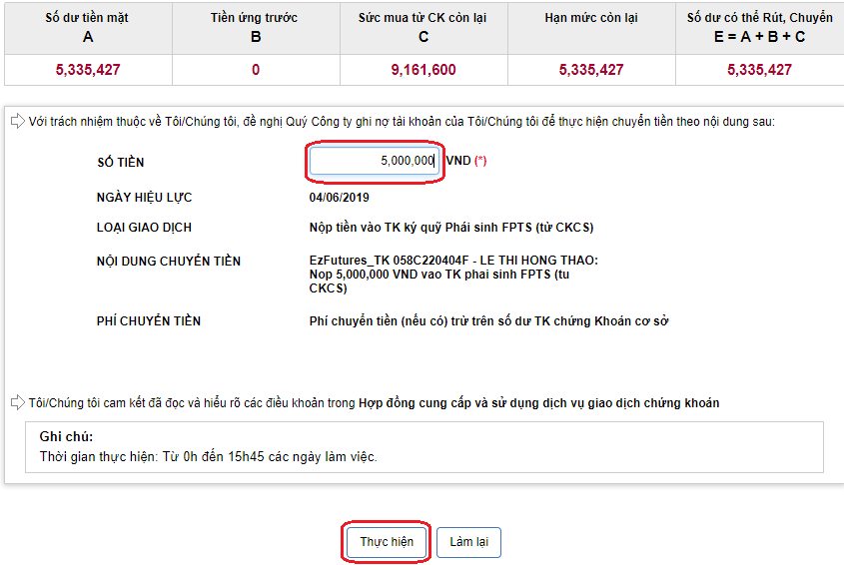The height and width of the screenshot is (565, 844).
Task: Click the SỐ TIỀN label
Action: tap(121, 162)
